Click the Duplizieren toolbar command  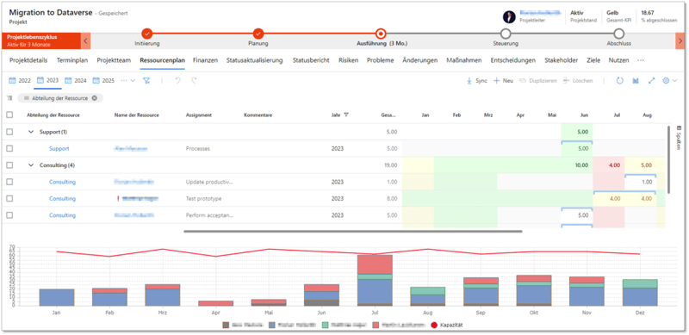(538, 81)
